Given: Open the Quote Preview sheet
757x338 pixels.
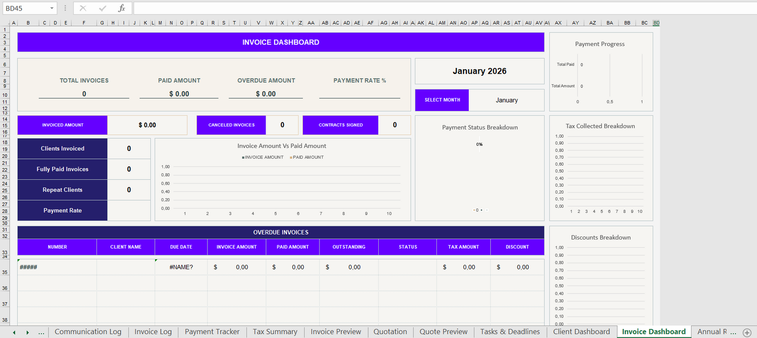Looking at the screenshot, I should click(443, 332).
